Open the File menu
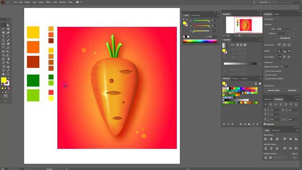Image resolution: width=302 pixels, height=170 pixels. [16, 2]
